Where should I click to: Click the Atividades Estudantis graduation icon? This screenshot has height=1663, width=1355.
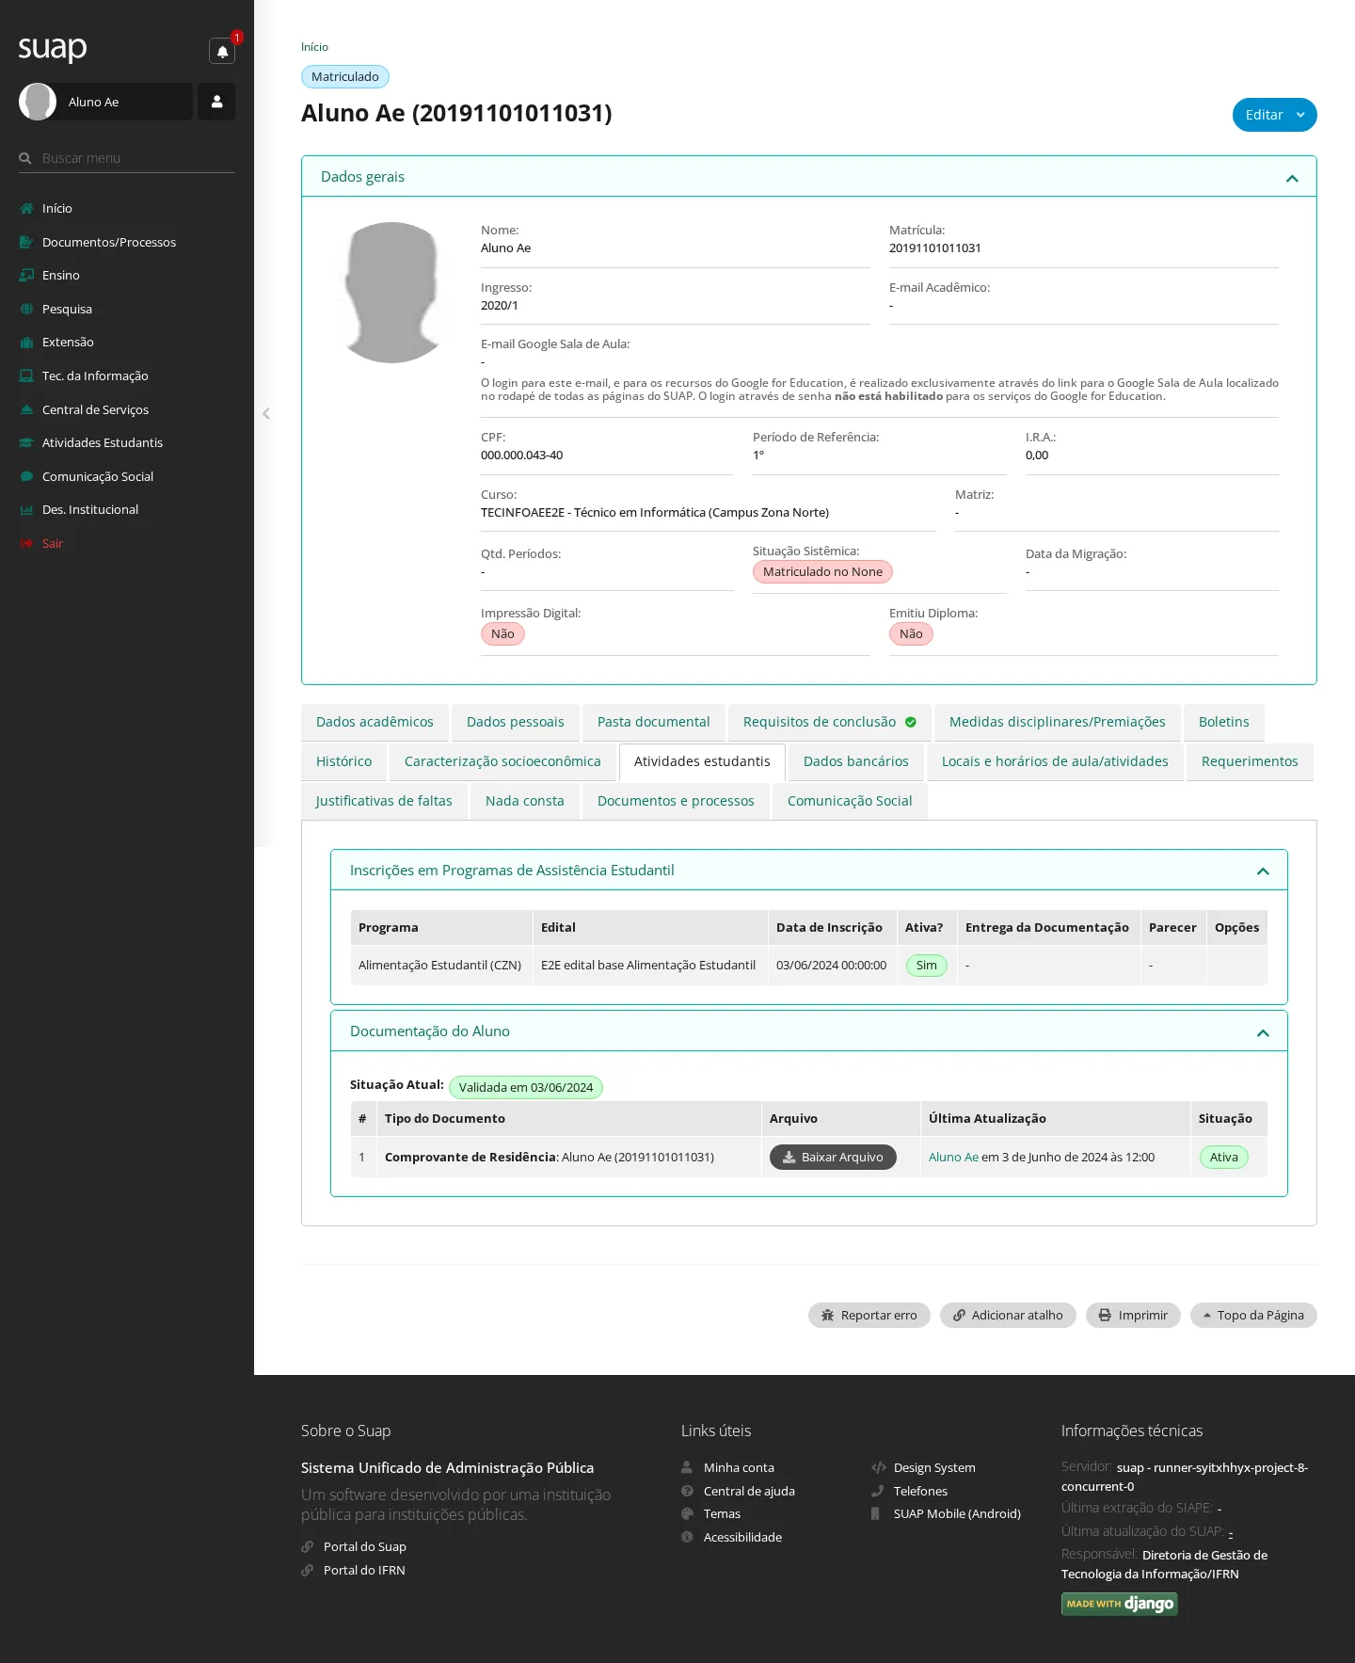[26, 443]
